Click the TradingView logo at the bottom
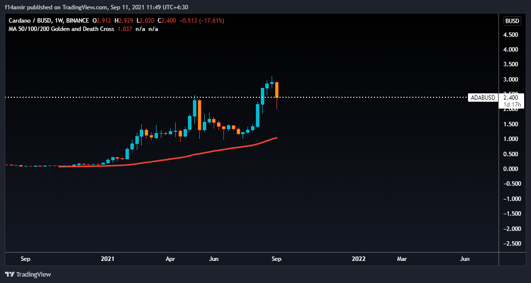 point(28,274)
